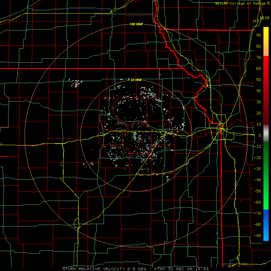This screenshot has height=271, width=271.
Task: Click the -70 value on velocity scale
Action: tap(257, 213)
